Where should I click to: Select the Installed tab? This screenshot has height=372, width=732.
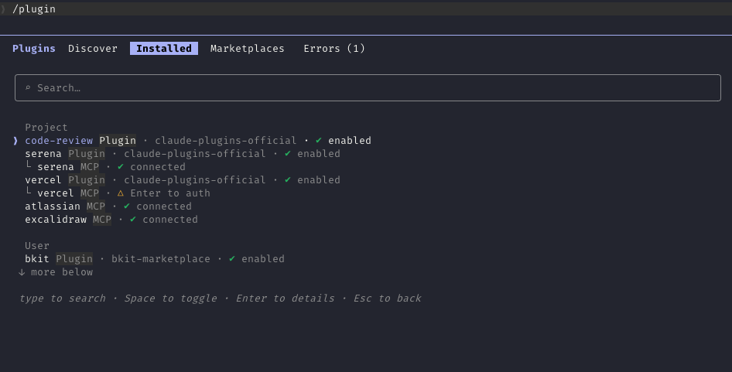[164, 49]
